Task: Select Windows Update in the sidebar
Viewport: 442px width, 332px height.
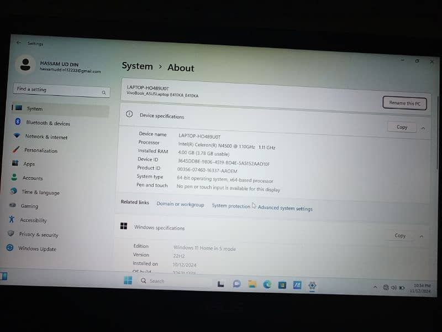Action: click(x=37, y=249)
